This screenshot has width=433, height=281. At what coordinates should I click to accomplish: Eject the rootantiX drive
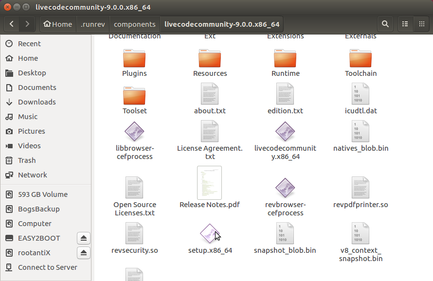click(x=84, y=253)
